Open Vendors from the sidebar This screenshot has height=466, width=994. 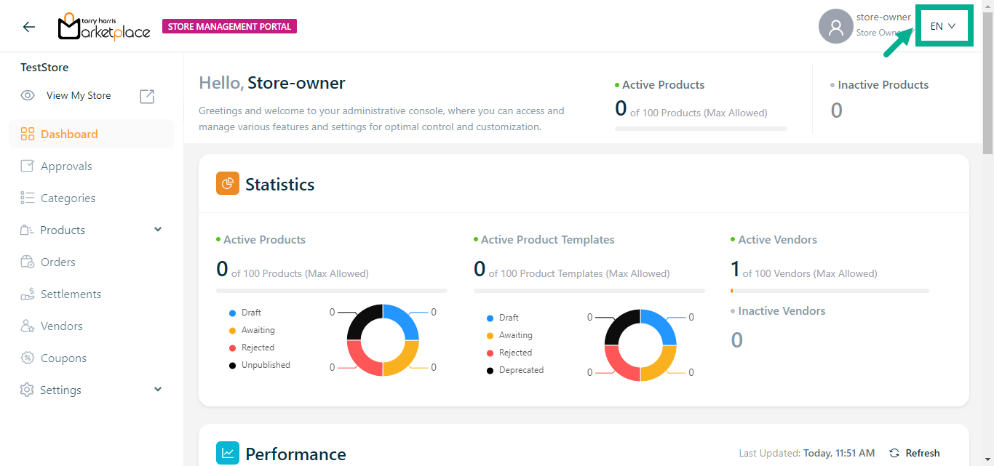click(61, 326)
